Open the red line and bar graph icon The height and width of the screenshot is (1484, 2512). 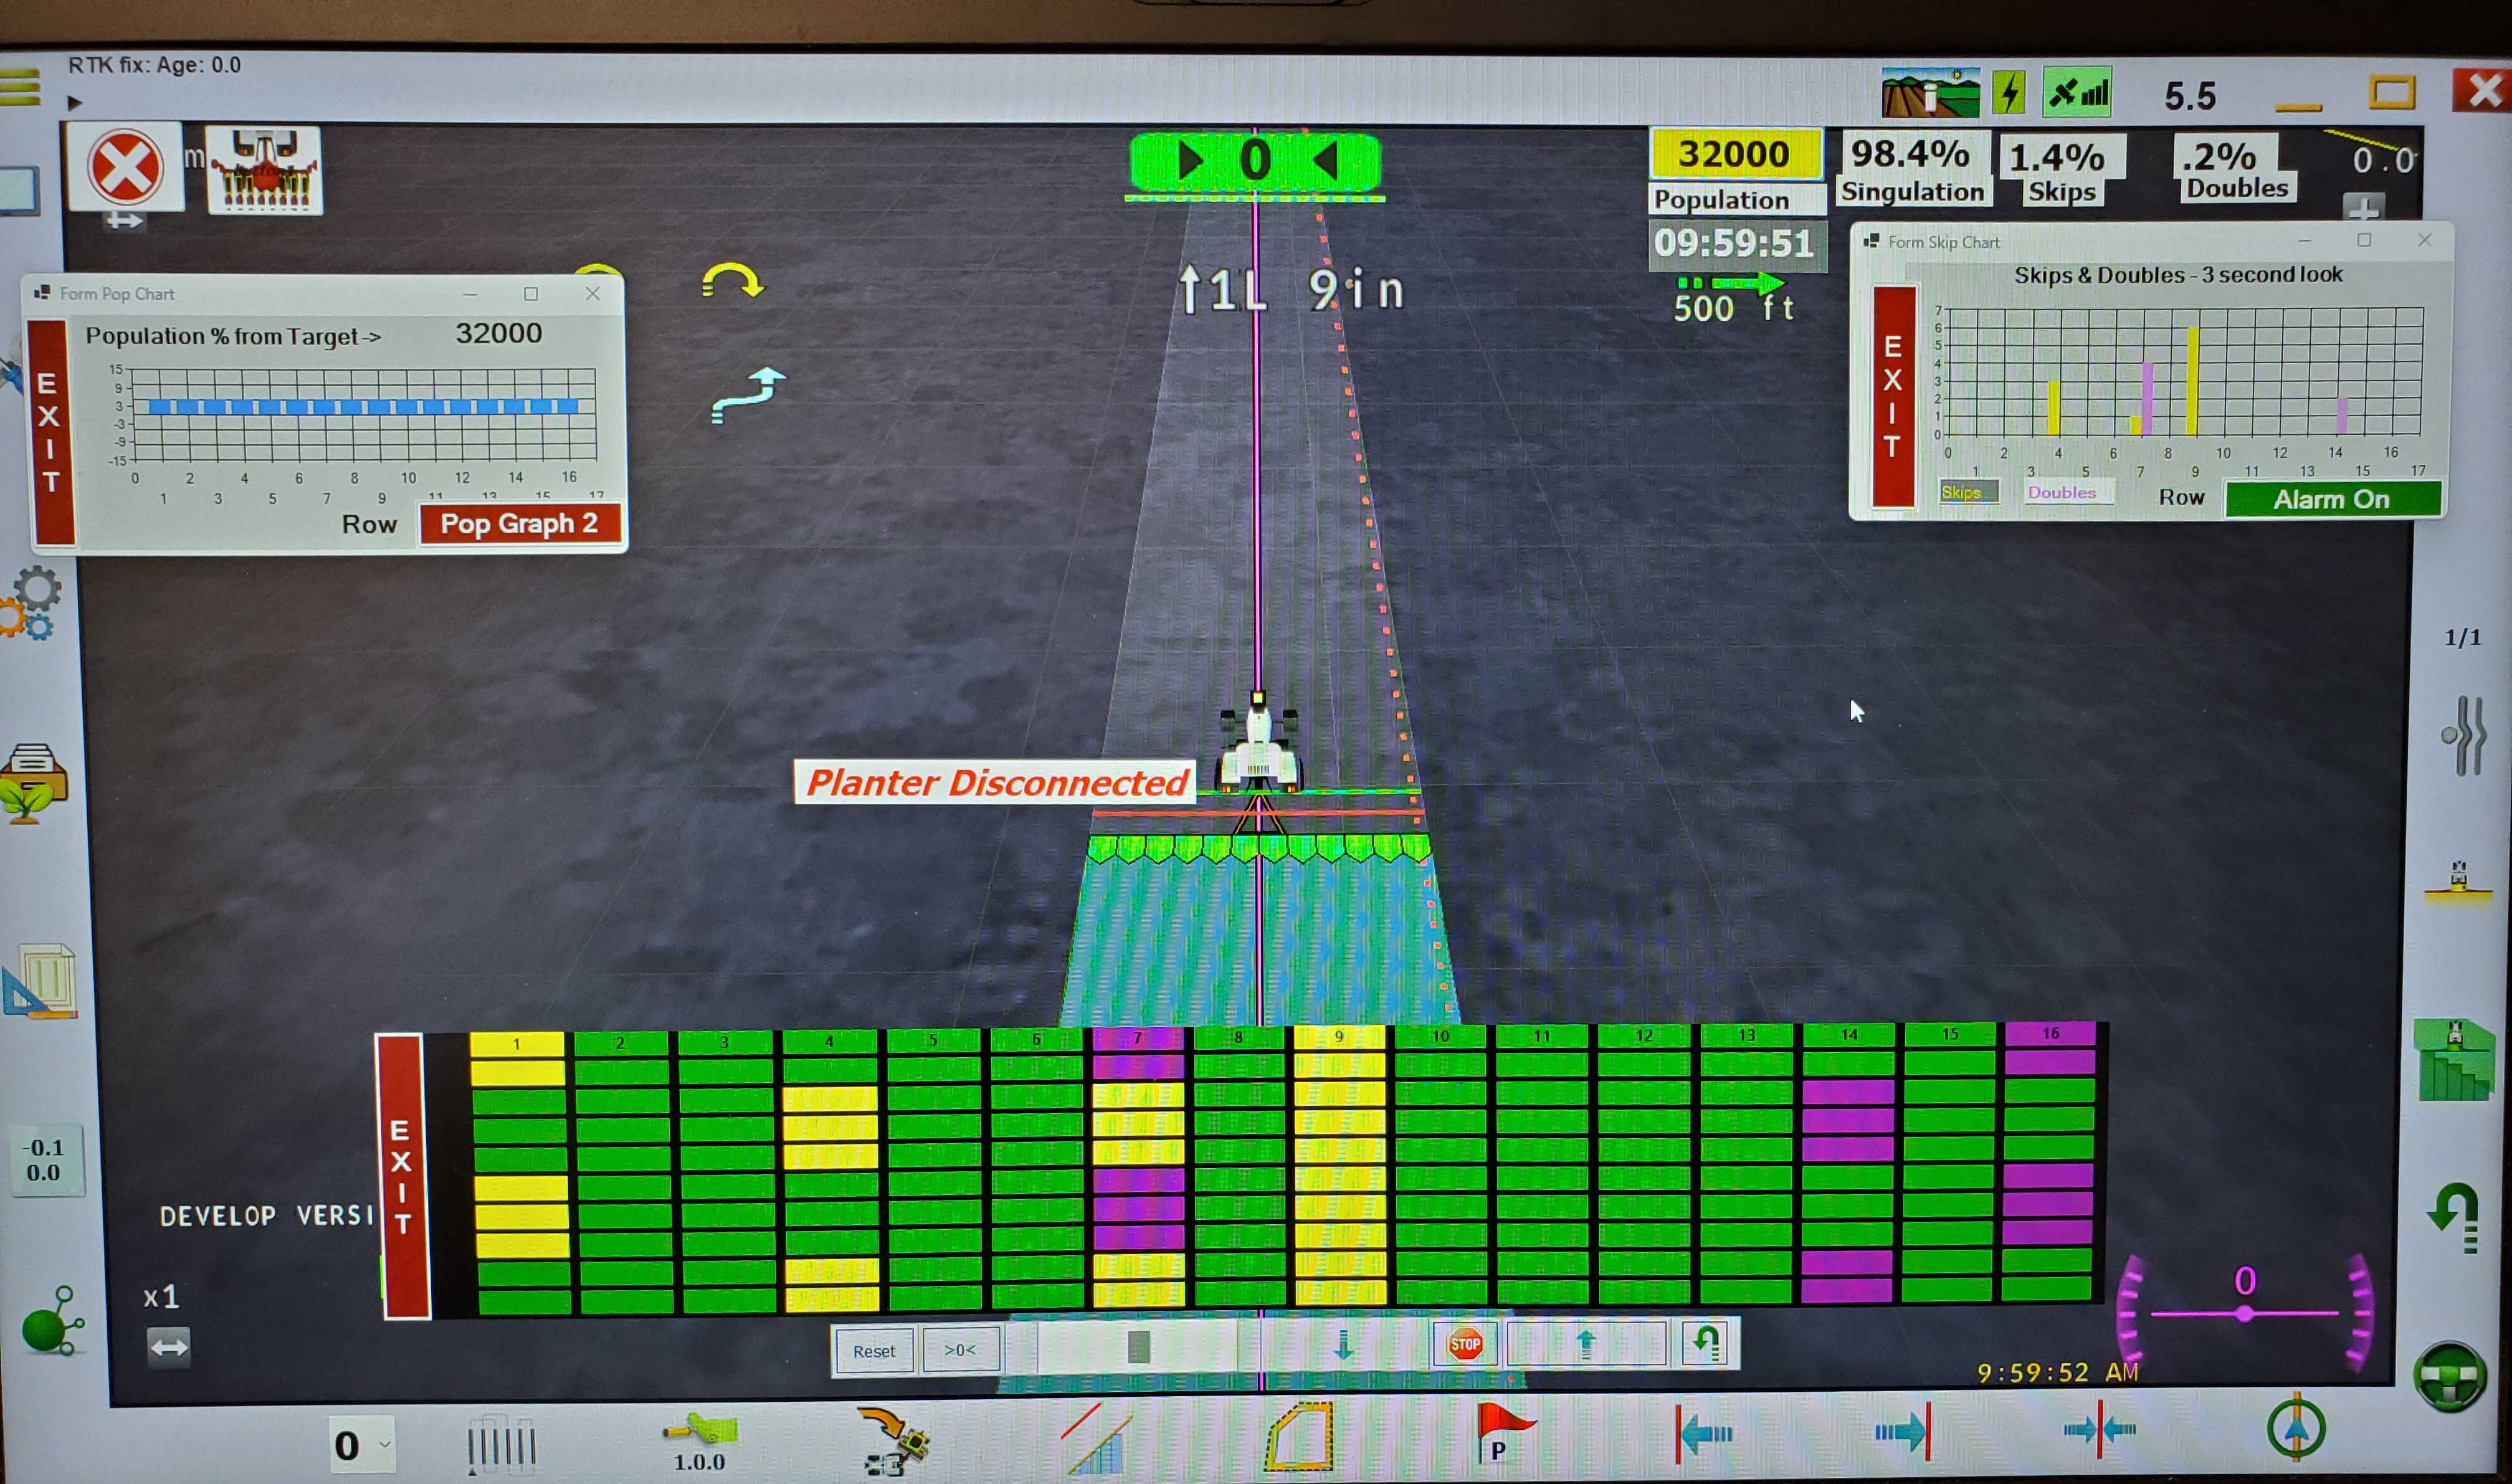[1096, 1438]
